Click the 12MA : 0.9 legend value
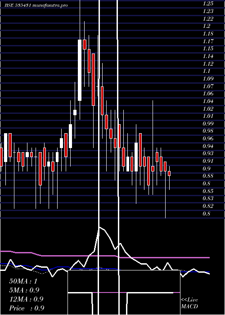Image resolution: width=225 pixels, height=315 pixels. [x=26, y=299]
